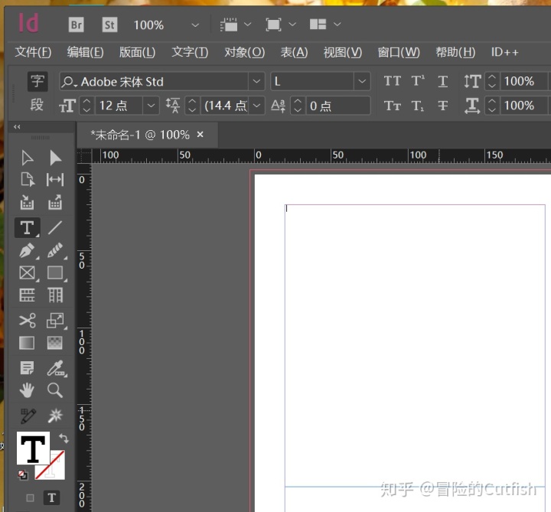Viewport: 551px width, 512px height.
Task: Select the Type tool in toolbox
Action: (28, 228)
